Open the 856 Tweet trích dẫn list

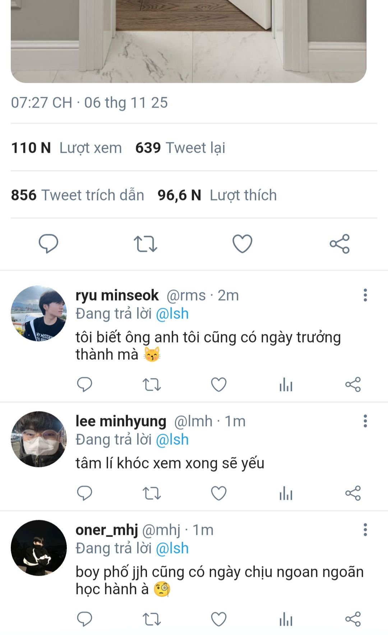coord(78,195)
